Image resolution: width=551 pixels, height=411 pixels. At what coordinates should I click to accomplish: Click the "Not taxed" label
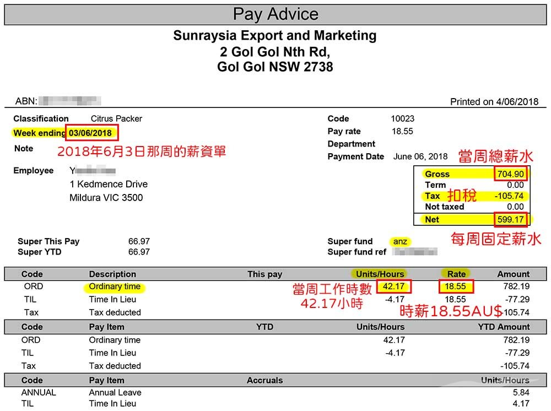coord(445,207)
